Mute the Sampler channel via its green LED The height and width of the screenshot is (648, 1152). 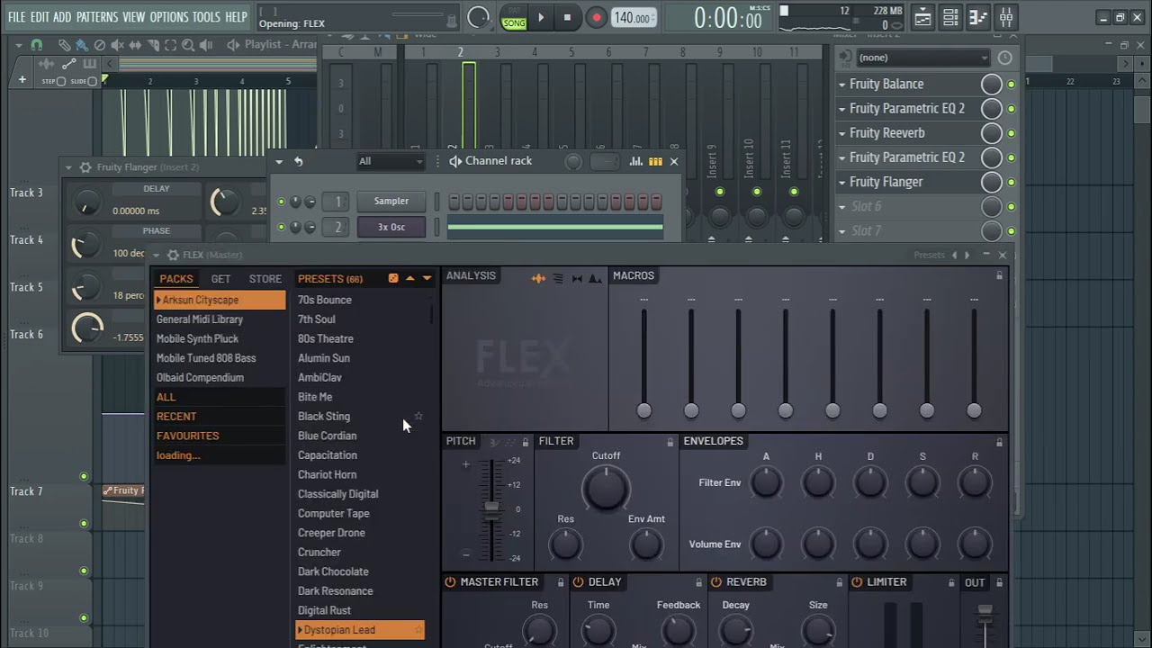click(x=281, y=202)
